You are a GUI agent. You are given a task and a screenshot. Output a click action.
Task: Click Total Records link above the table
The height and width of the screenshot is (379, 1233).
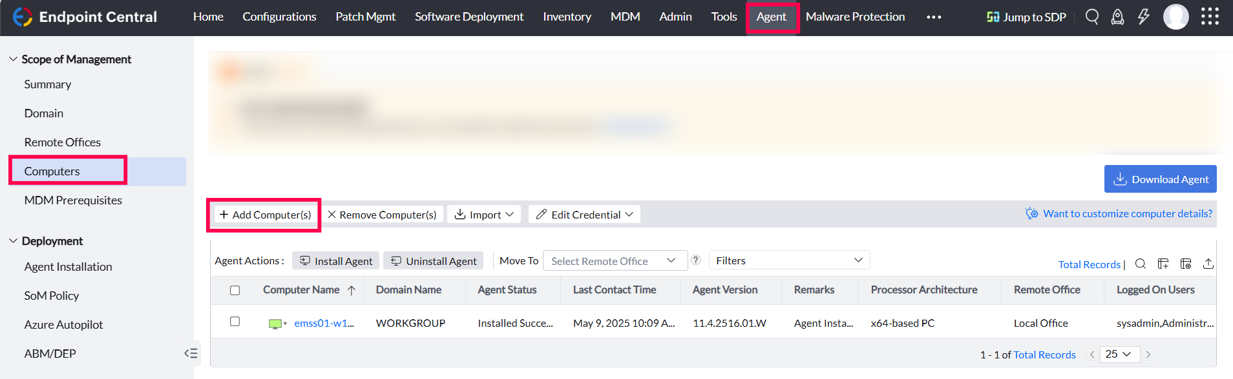pos(1090,264)
